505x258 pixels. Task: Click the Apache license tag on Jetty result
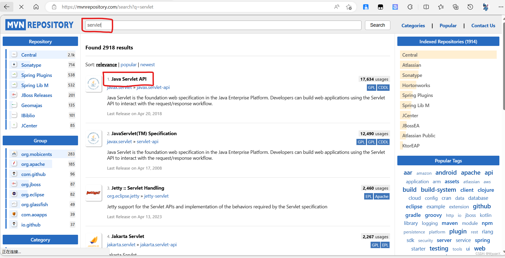[382, 197]
